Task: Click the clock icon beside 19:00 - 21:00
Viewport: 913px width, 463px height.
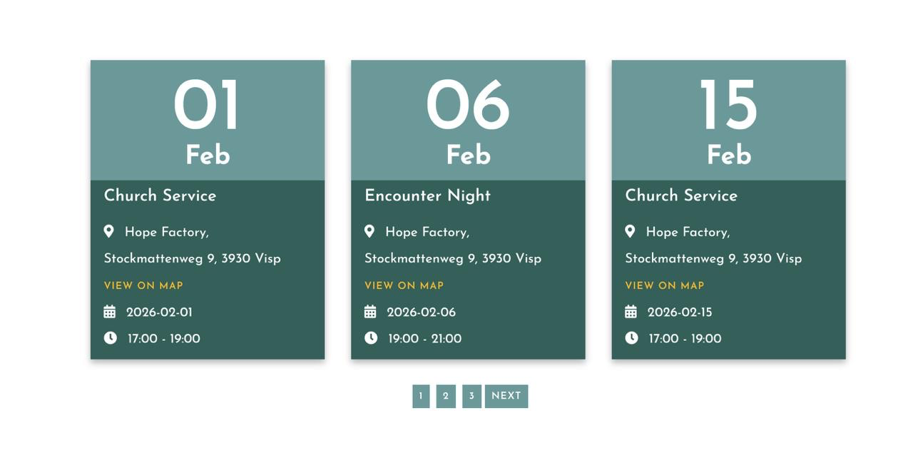Action: [x=371, y=337]
